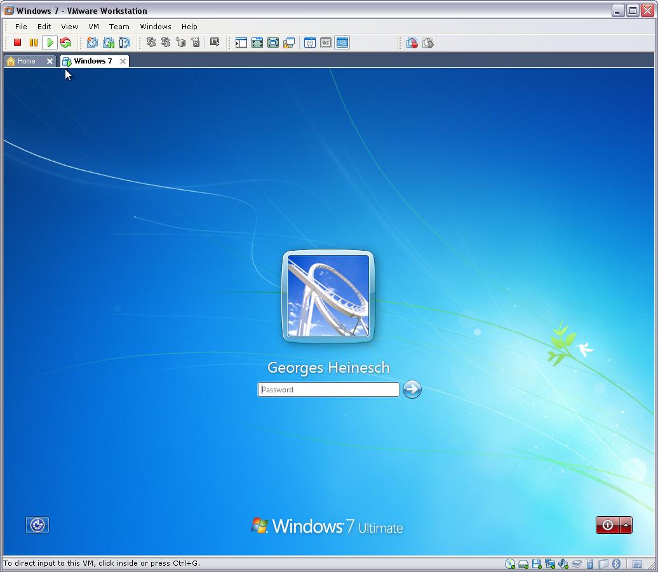Click the capture screen toolbar icon
Viewport: 658px width, 572px height.
tap(215, 43)
